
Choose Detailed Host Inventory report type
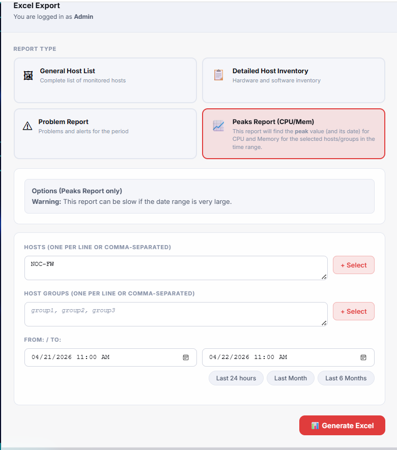(293, 80)
